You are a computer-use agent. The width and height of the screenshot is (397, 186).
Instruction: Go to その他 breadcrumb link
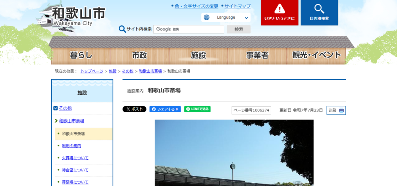[127, 71]
